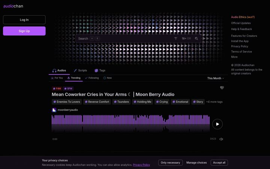Open Install the App link
This screenshot has height=169, width=270.
click(240, 41)
